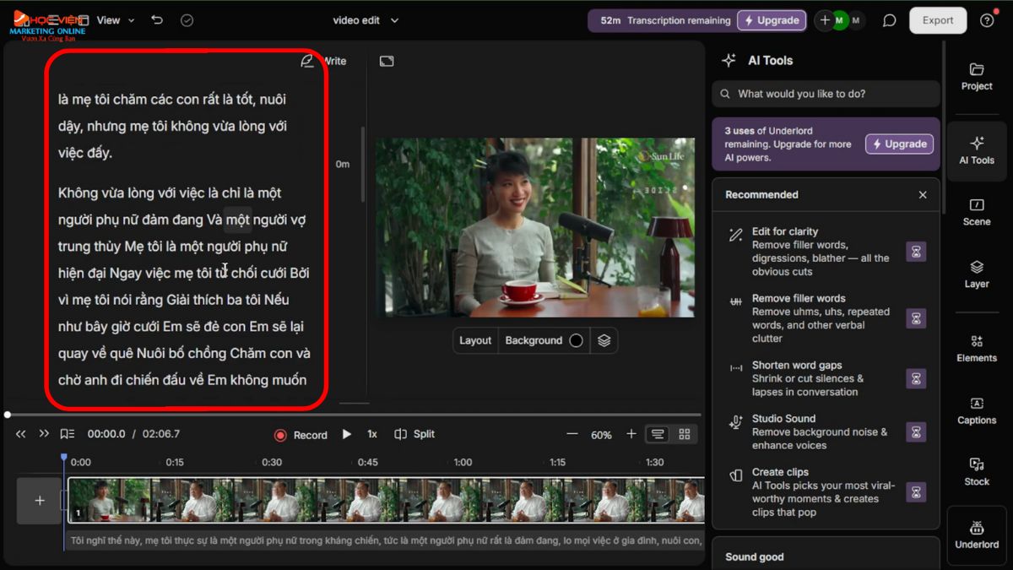The image size is (1013, 570).
Task: Click the hourglass icon beside Studio Sound
Action: [x=916, y=432]
